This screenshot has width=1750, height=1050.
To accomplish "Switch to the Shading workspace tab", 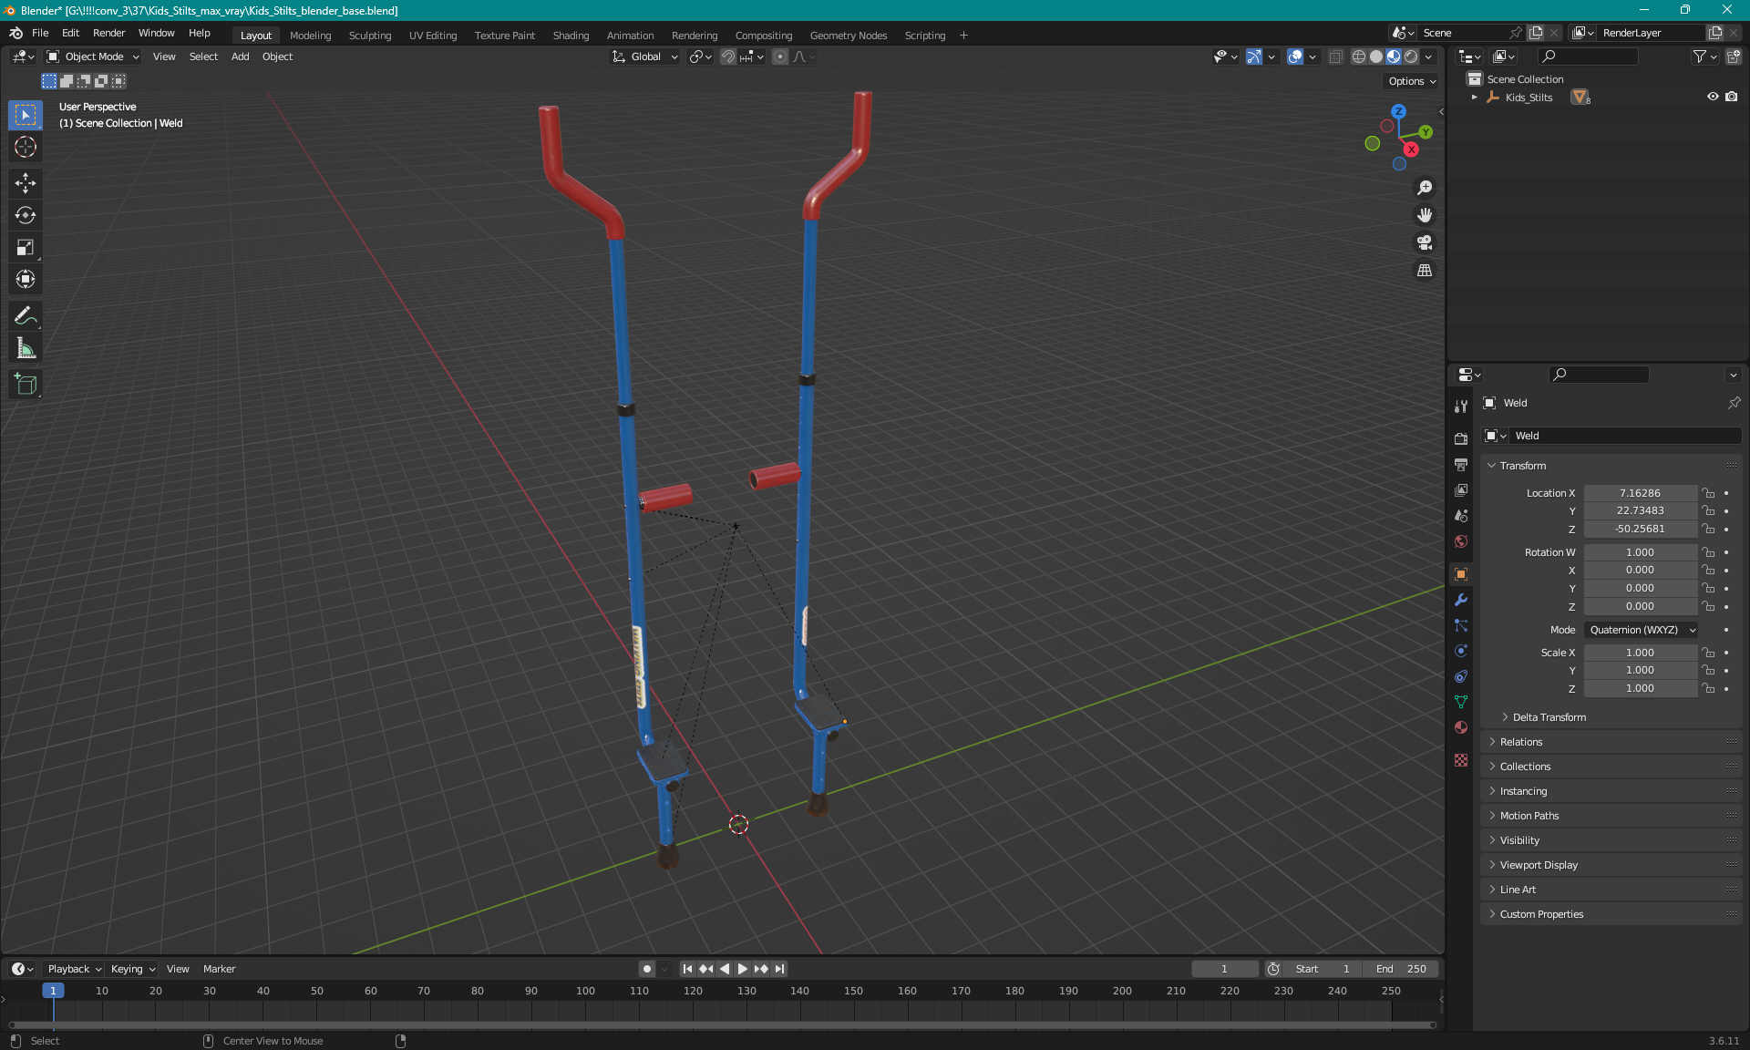I will tap(571, 36).
